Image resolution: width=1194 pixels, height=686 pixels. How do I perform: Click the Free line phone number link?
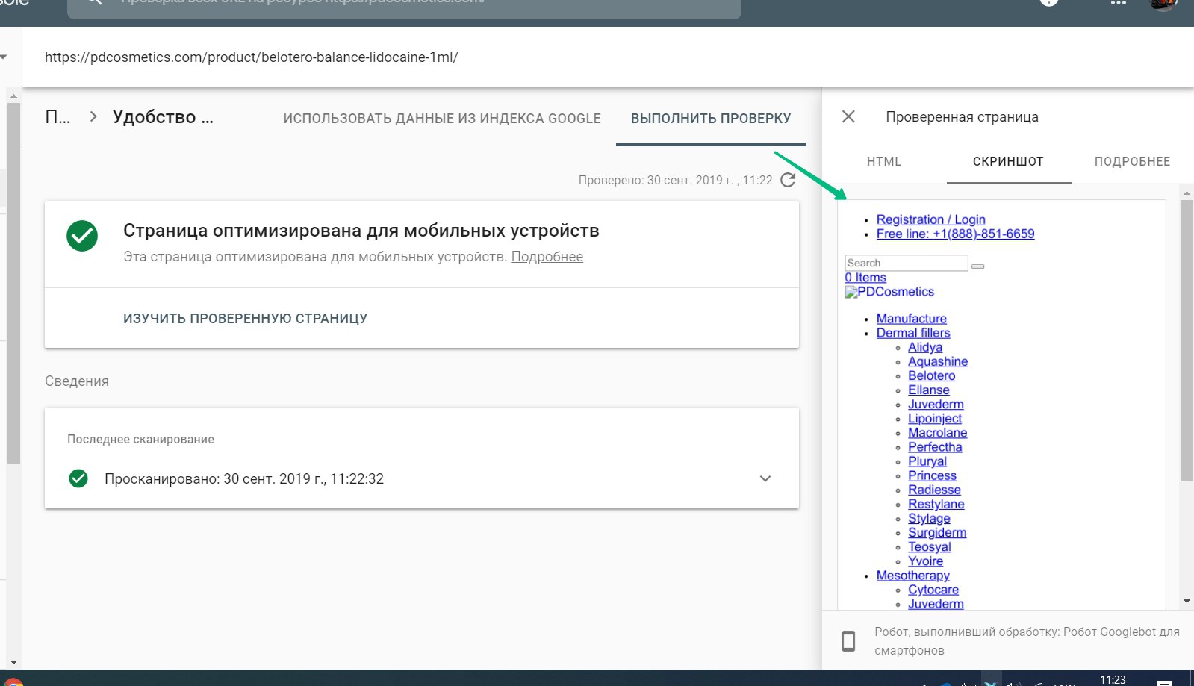955,234
